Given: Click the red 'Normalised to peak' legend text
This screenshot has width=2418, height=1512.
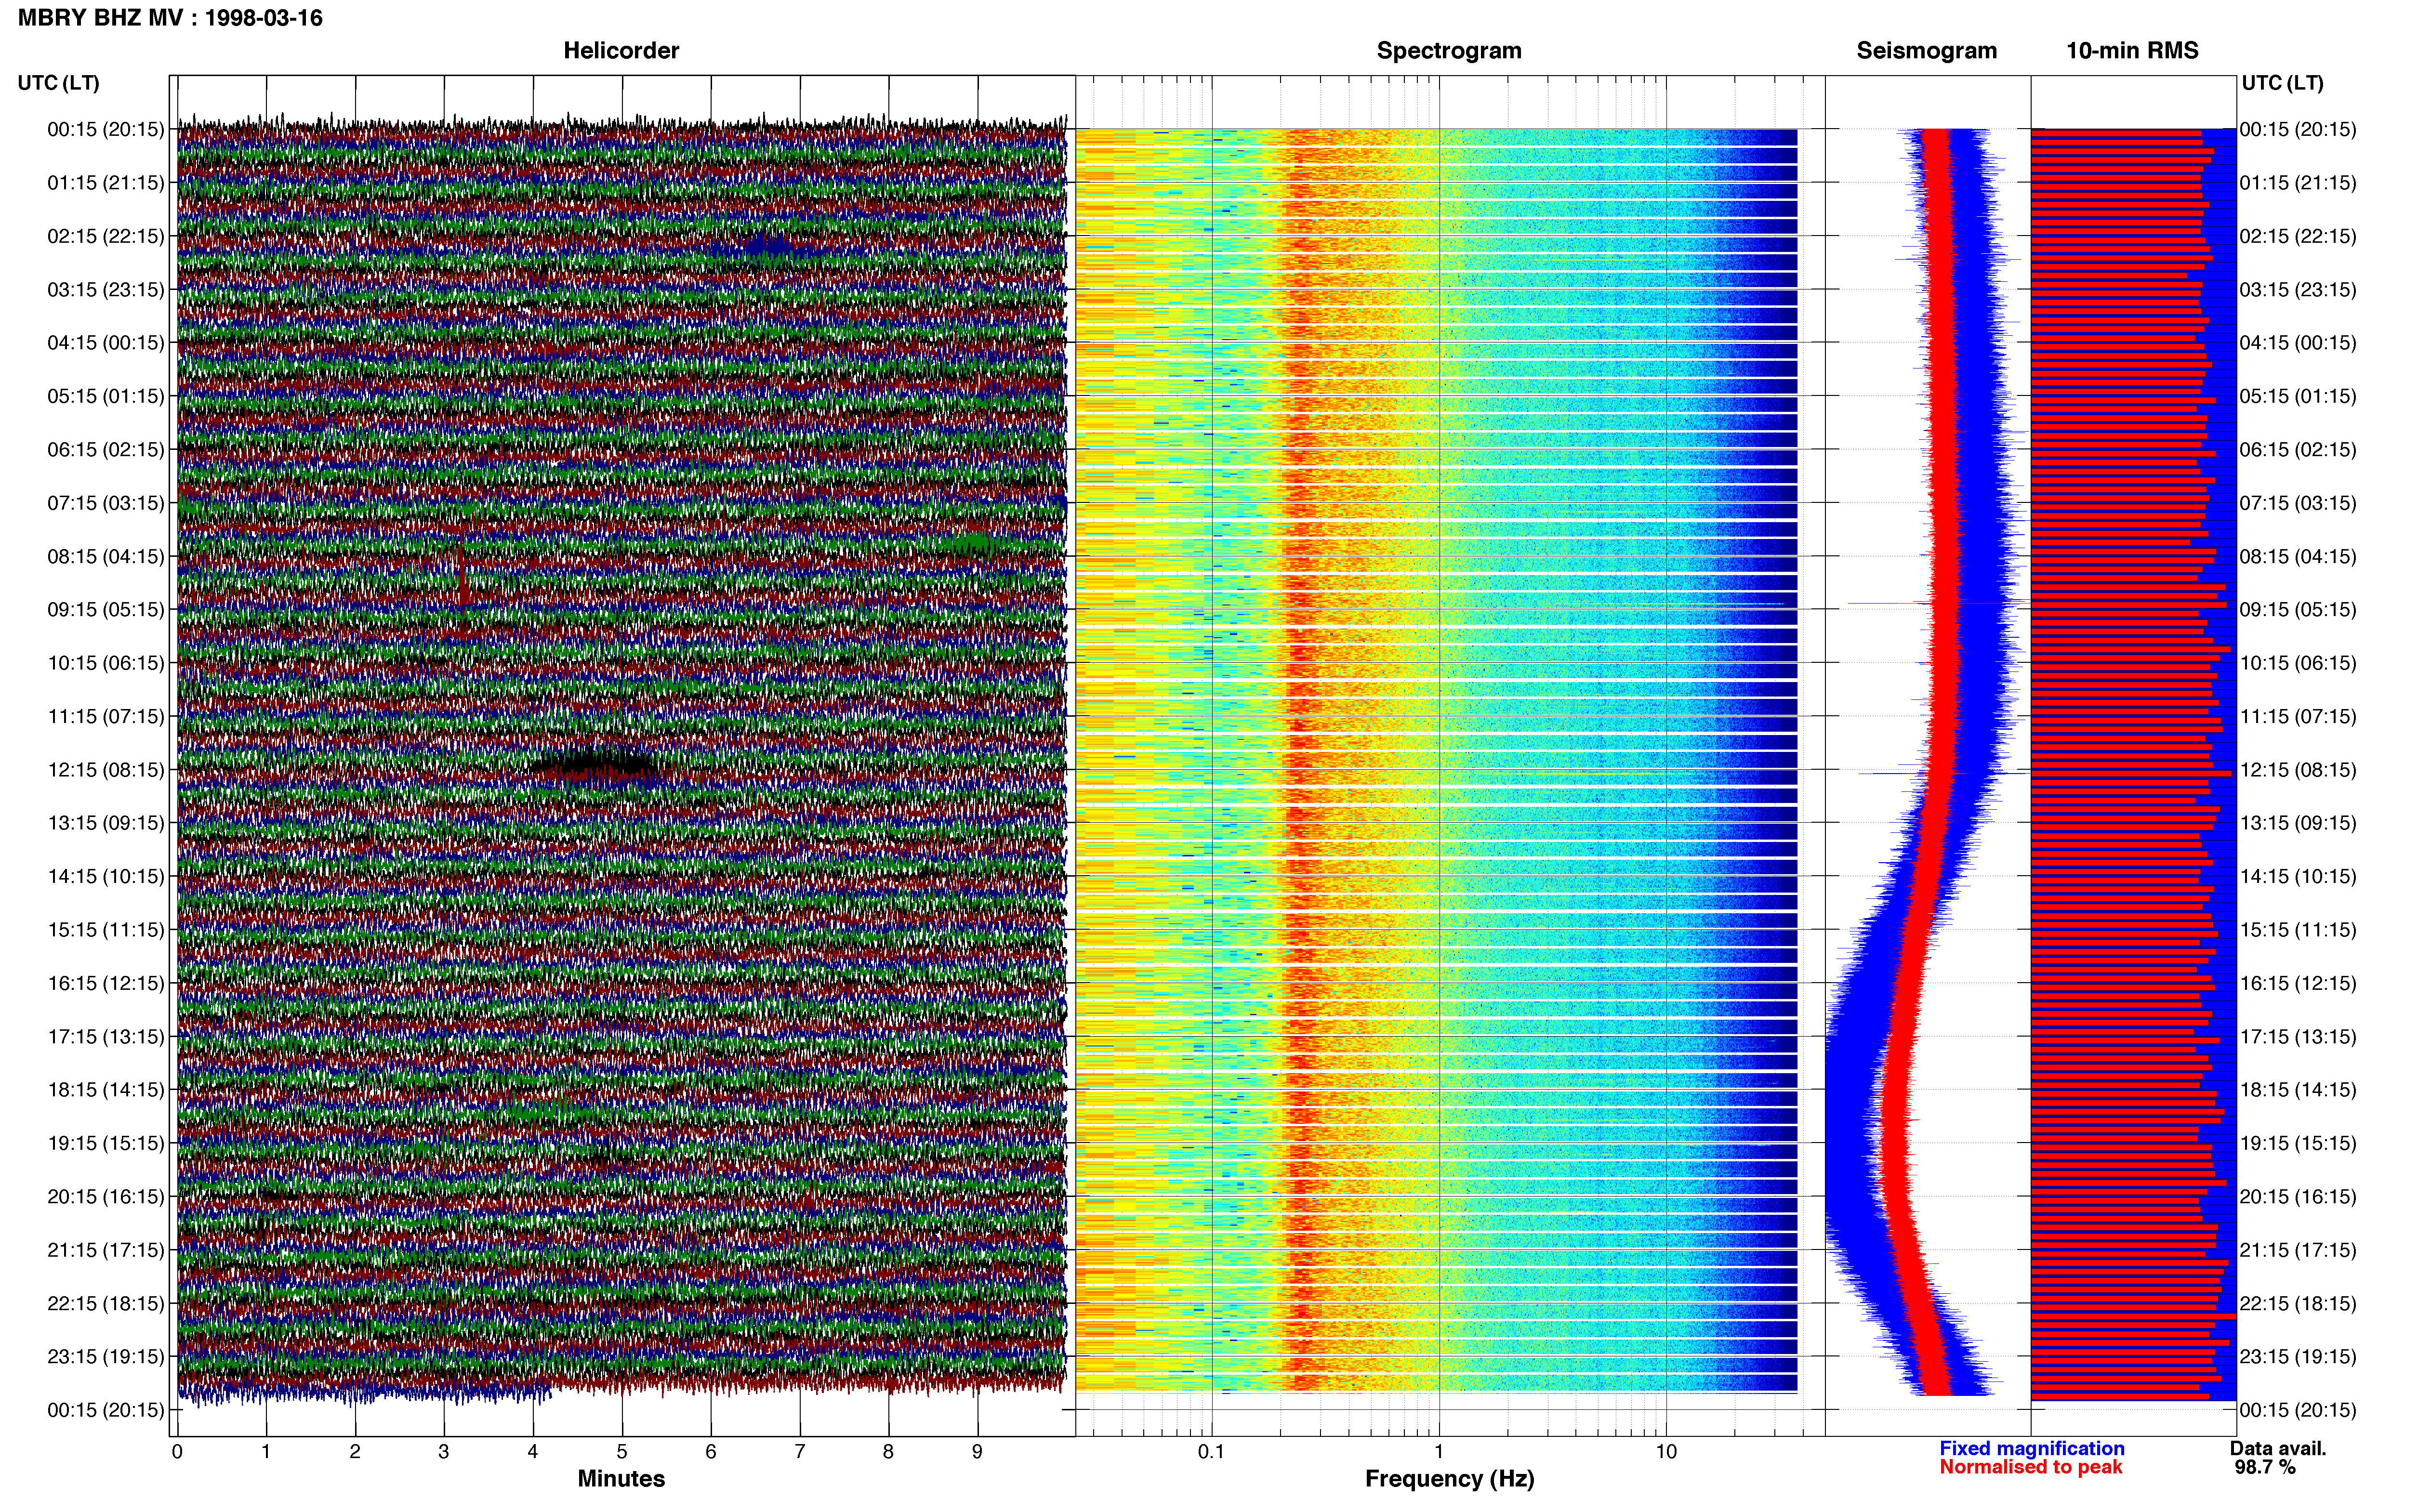Looking at the screenshot, I should coord(2030,1468).
